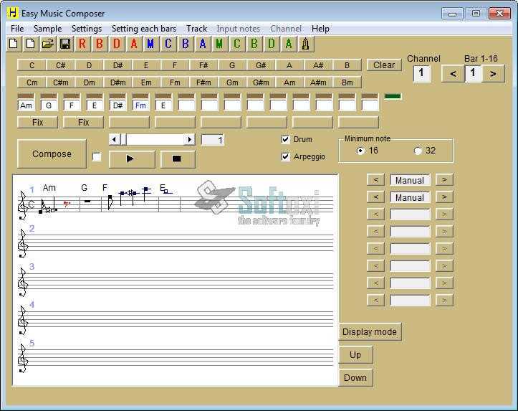Click the top Manual text field
Viewport: 518px width, 411px height.
410,180
